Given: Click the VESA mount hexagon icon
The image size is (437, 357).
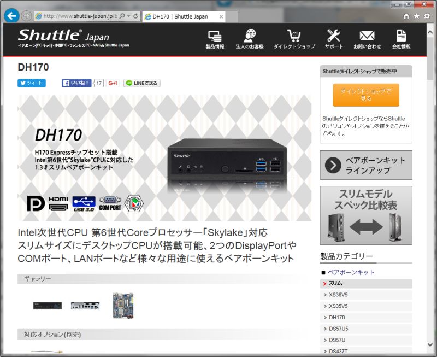Looking at the screenshot, I should click(x=134, y=203).
